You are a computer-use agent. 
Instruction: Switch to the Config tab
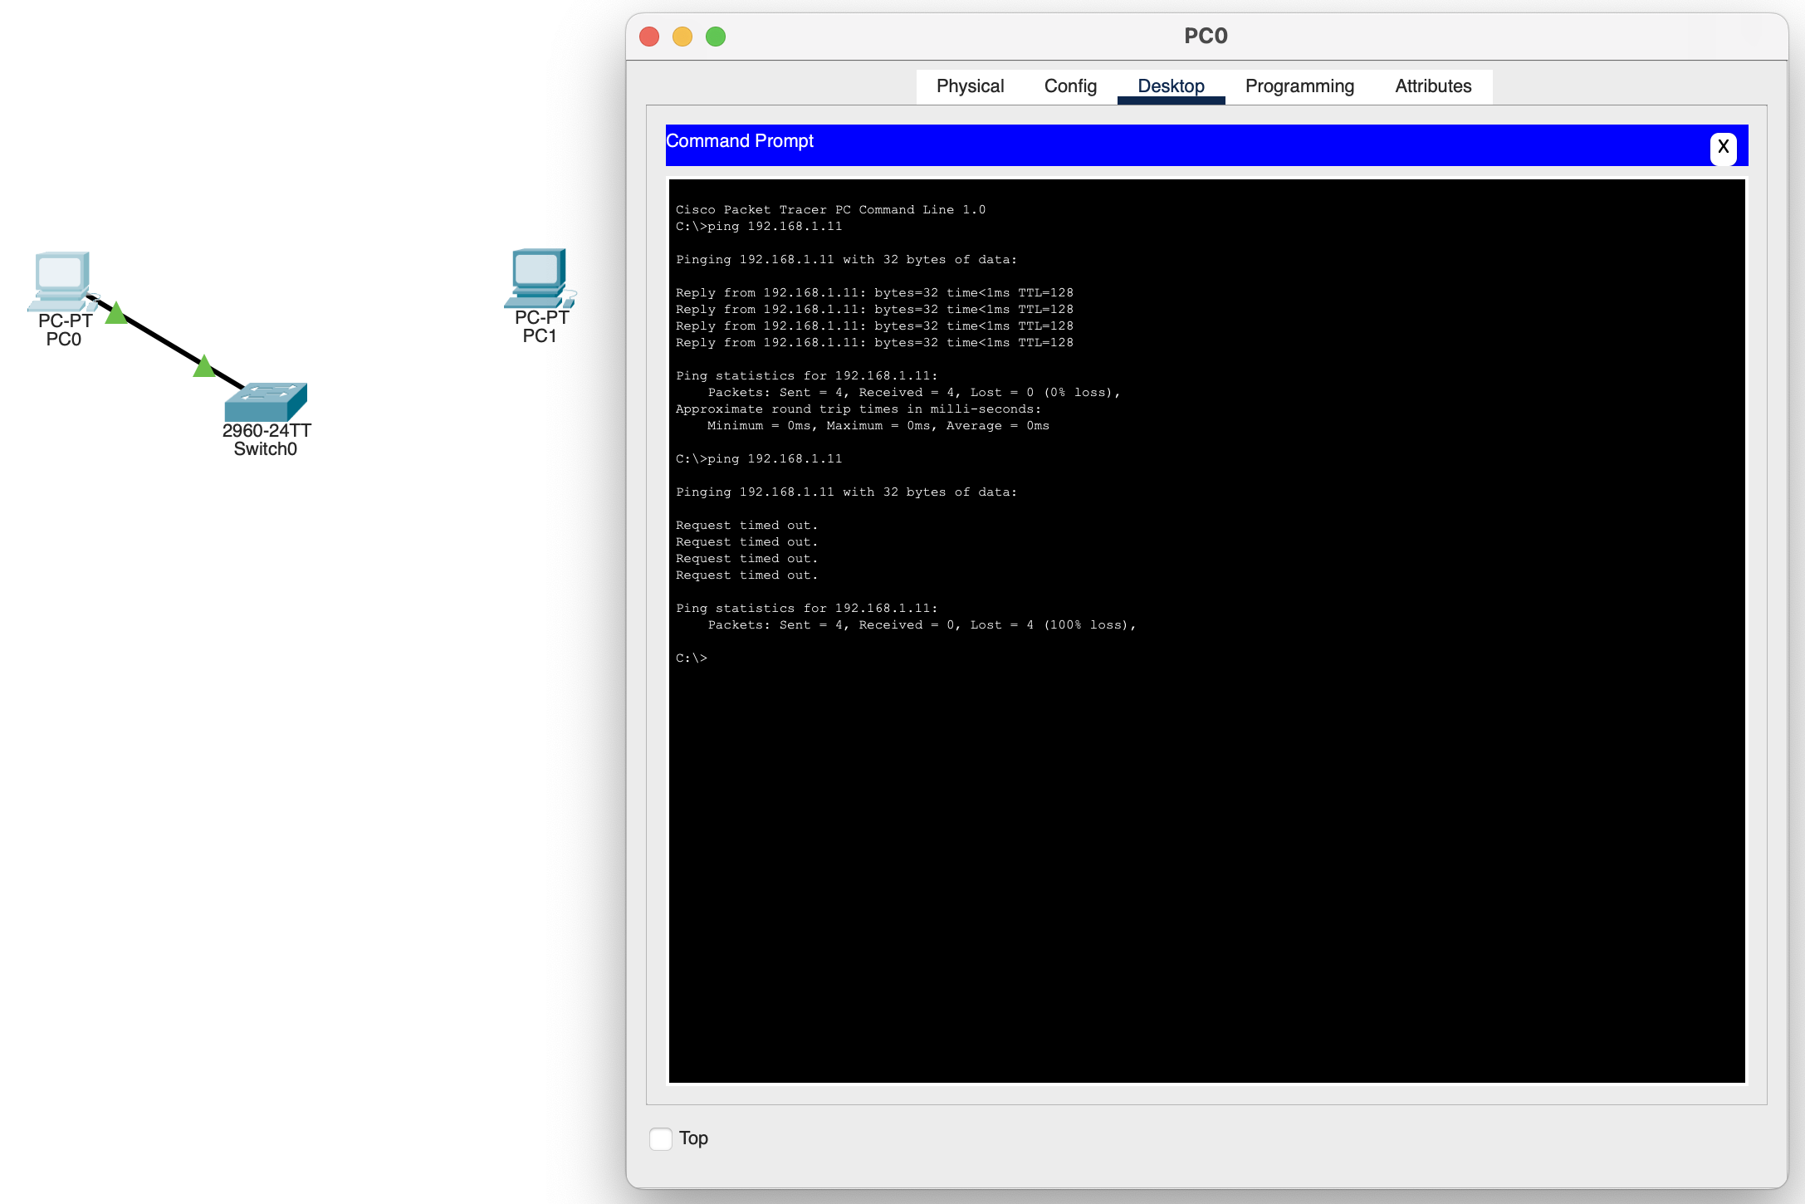pos(1070,86)
